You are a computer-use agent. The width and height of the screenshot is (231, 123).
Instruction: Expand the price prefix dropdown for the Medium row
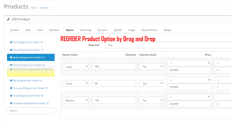point(189,97)
